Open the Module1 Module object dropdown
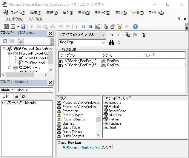The height and width of the screenshot is (158, 189). click(50, 90)
